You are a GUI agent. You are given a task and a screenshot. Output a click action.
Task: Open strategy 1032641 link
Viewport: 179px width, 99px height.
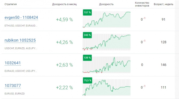tap(13, 63)
